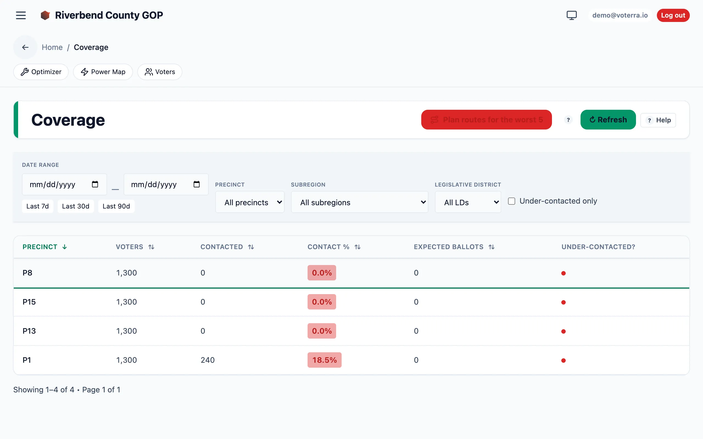Navigate to Home breadcrumb link
This screenshot has height=439, width=703.
52,47
